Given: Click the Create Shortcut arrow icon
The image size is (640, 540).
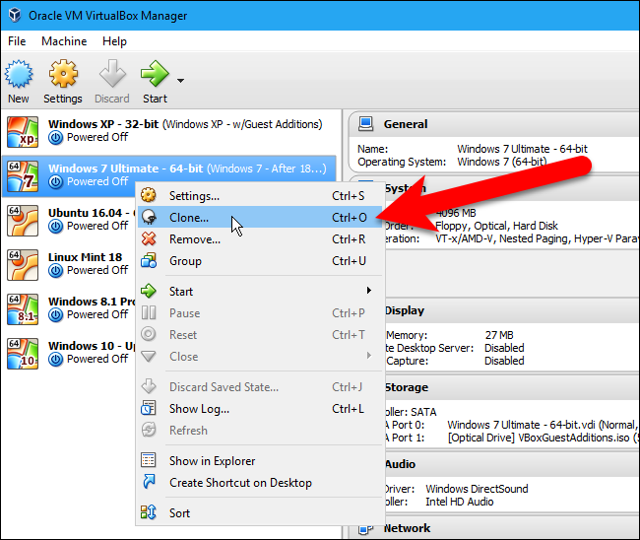Looking at the screenshot, I should pos(149,482).
